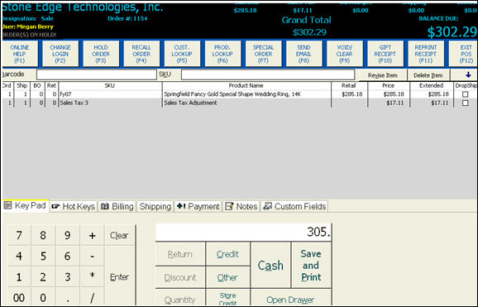Image resolution: width=478 pixels, height=307 pixels.
Task: Tap keypad decimal point key
Action: pyautogui.click(x=67, y=297)
